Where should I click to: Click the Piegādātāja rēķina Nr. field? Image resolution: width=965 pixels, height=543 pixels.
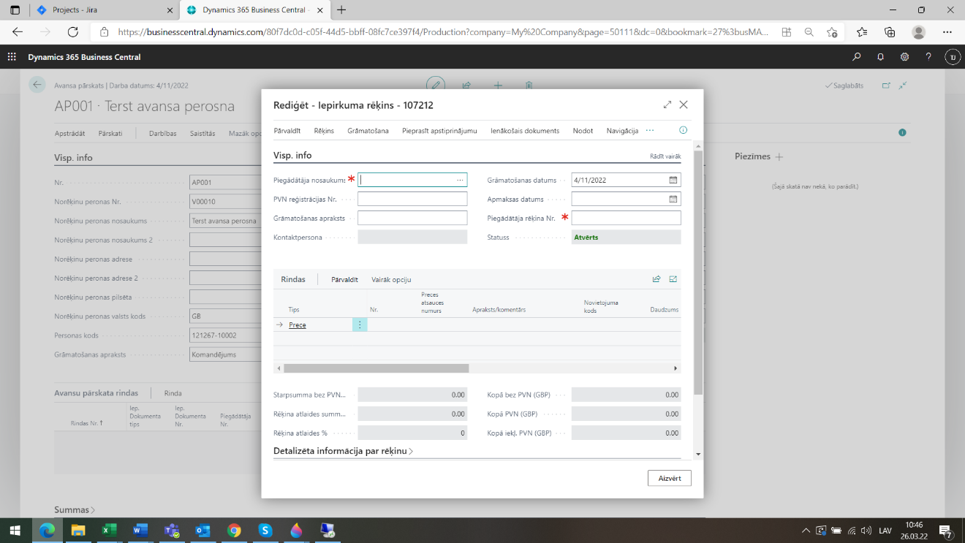click(x=626, y=218)
